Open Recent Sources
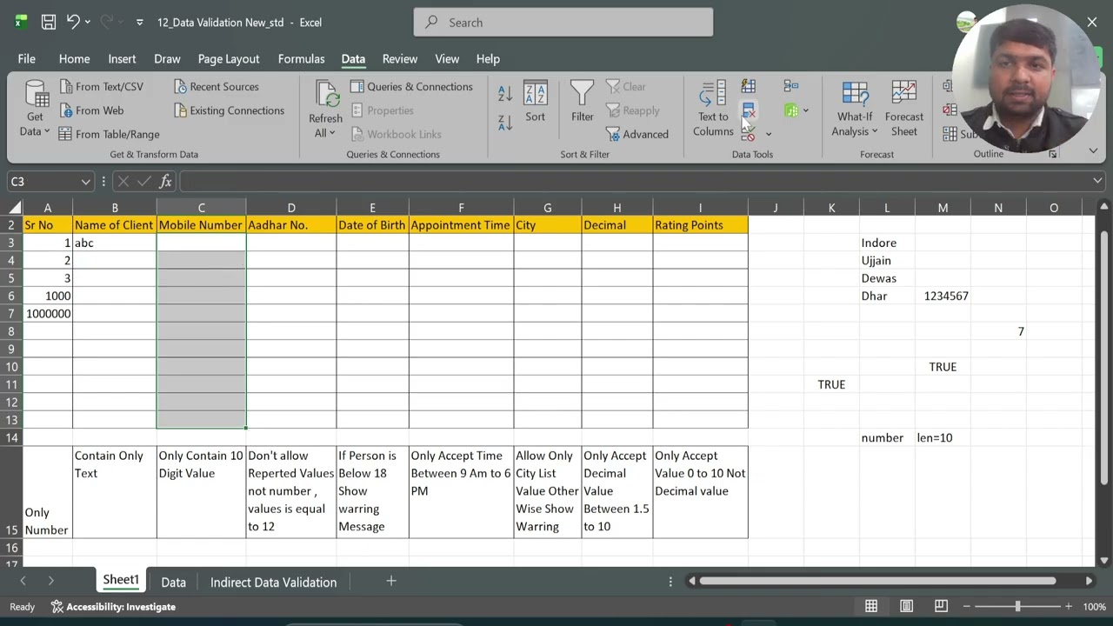1113x626 pixels. (x=217, y=87)
